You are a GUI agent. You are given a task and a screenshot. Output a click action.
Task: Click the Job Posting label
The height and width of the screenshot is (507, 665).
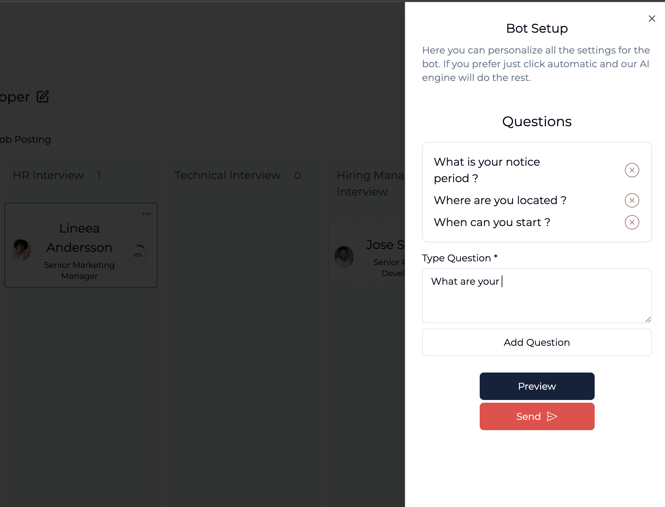pos(26,139)
